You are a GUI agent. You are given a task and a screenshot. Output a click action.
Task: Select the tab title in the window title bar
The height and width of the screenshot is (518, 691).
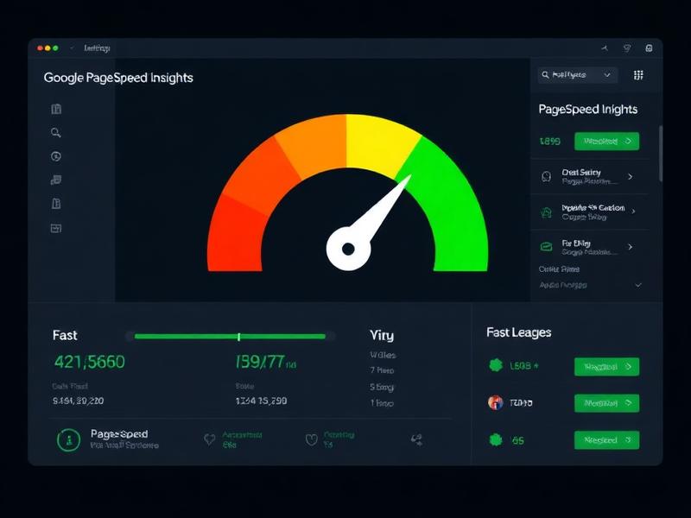[x=97, y=48]
